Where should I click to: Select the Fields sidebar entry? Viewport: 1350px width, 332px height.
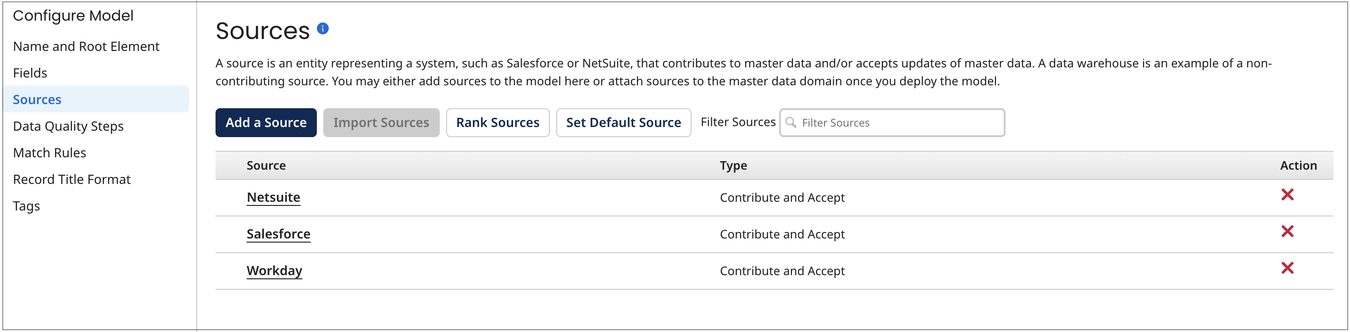coord(30,73)
